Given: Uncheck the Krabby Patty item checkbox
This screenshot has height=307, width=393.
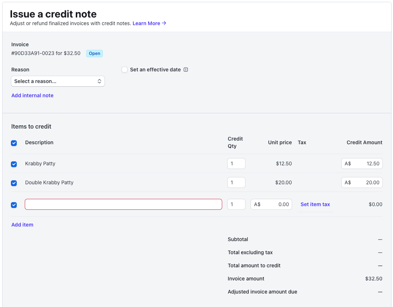Looking at the screenshot, I should click(14, 164).
